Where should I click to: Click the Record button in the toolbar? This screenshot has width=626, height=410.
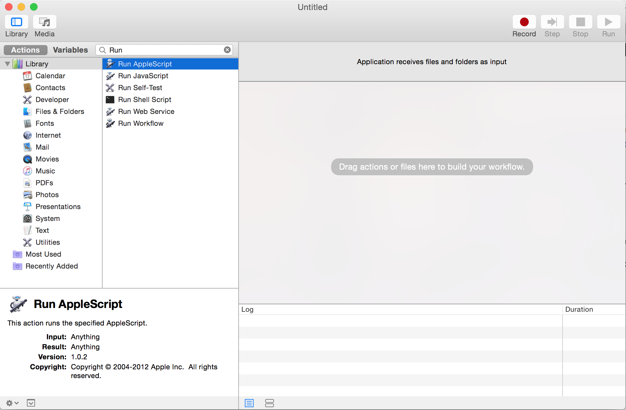click(524, 22)
